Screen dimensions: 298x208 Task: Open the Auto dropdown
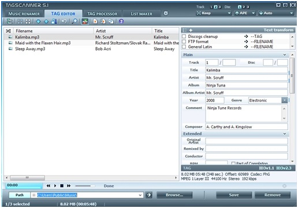(x=276, y=13)
